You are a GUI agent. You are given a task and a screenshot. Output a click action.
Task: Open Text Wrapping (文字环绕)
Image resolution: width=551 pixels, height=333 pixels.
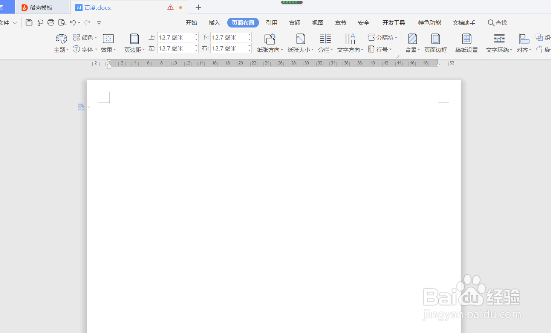point(499,43)
